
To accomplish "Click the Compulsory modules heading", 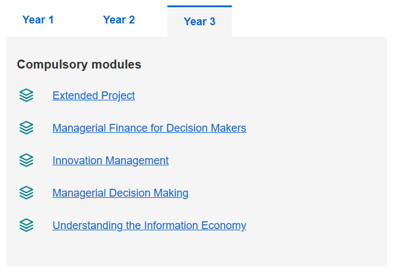I will (79, 64).
